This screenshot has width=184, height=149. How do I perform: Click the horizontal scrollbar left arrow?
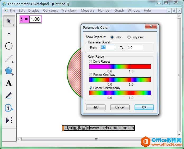(x=19, y=139)
